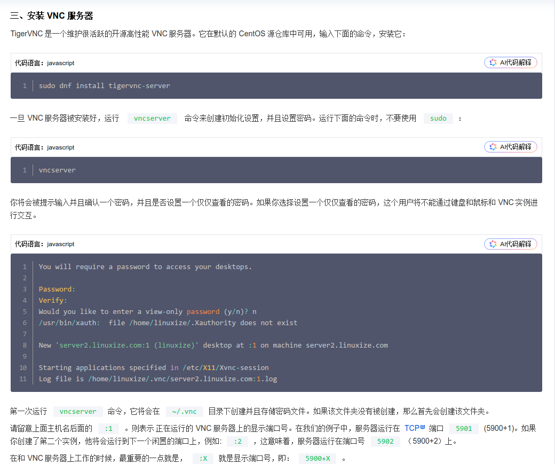555x464 pixels.
Task: Click the ~/.vnc inline code tag
Action: coord(185,411)
